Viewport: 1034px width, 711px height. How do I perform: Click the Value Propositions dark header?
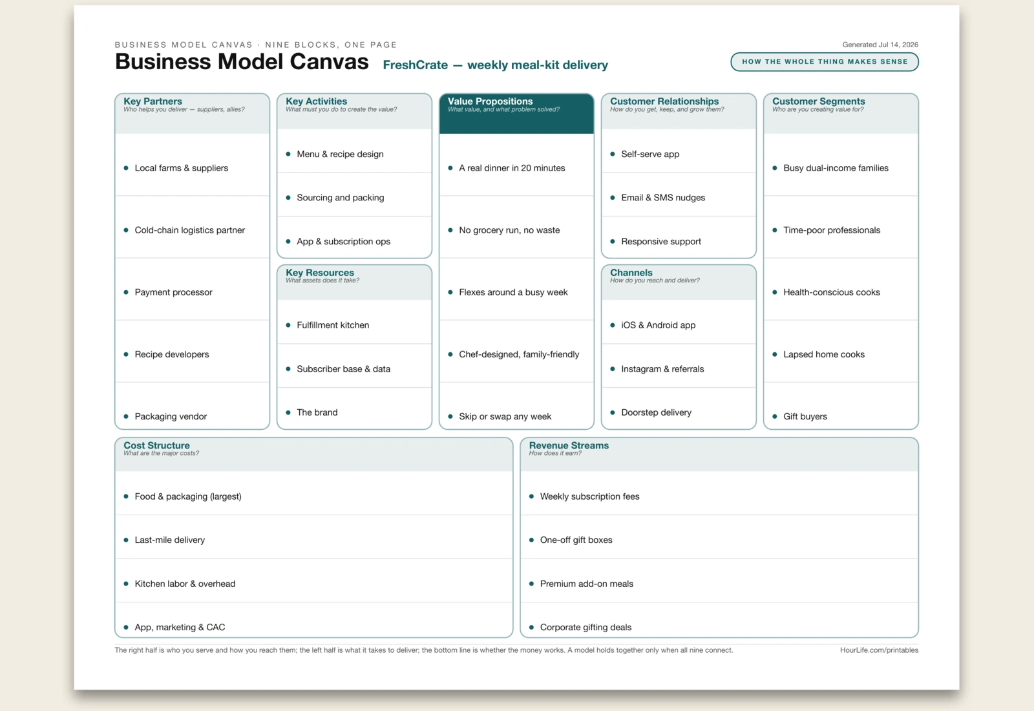[516, 114]
